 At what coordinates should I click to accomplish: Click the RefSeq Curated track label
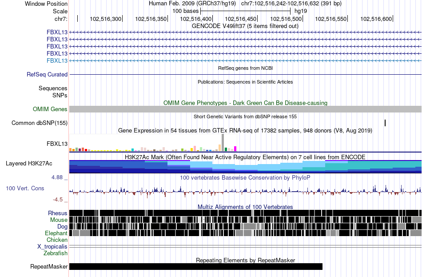click(47, 74)
